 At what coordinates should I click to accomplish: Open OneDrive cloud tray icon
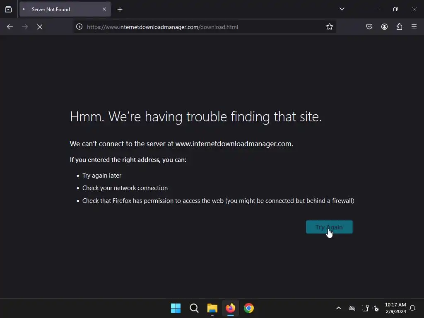tap(352, 308)
